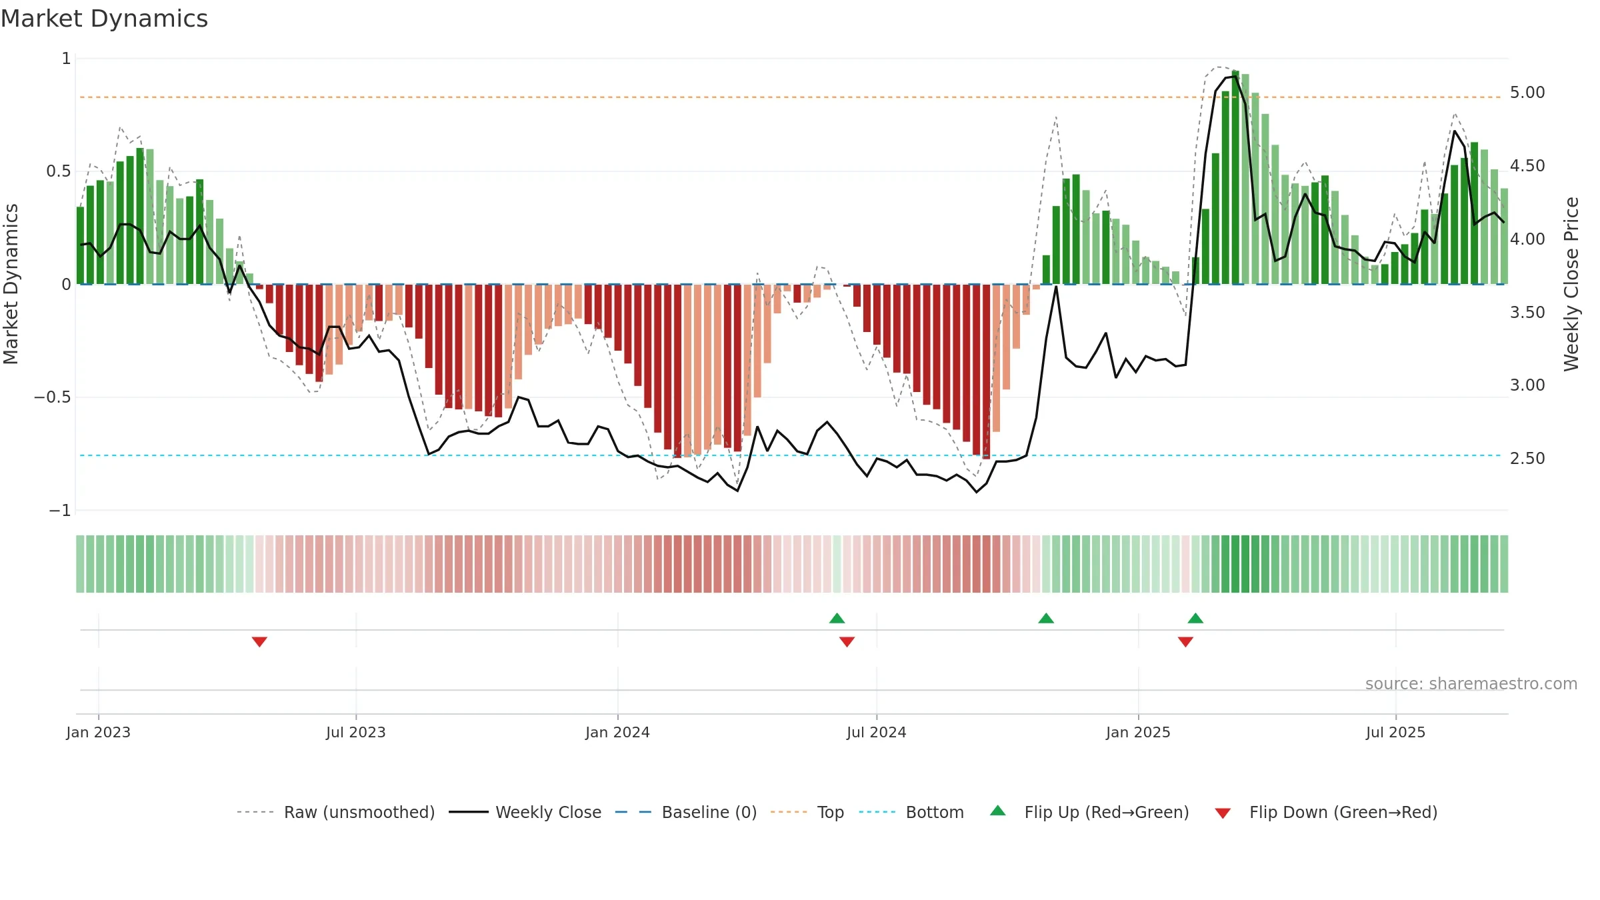The image size is (1600, 900).
Task: Click the 5.00 price axis label
Action: tap(1527, 92)
